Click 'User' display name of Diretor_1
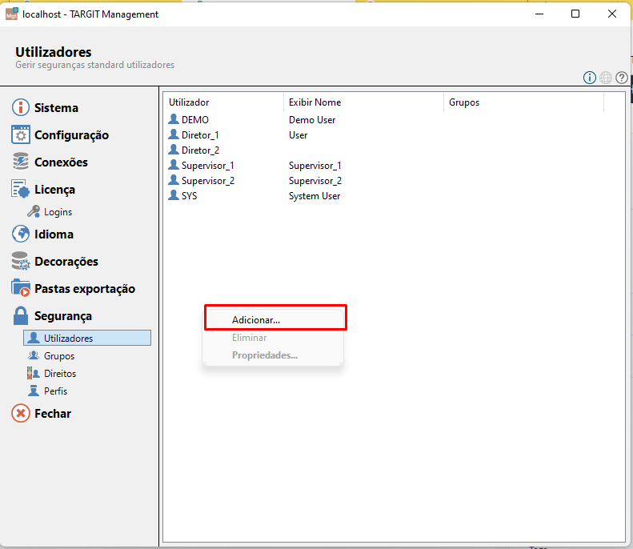 click(298, 135)
